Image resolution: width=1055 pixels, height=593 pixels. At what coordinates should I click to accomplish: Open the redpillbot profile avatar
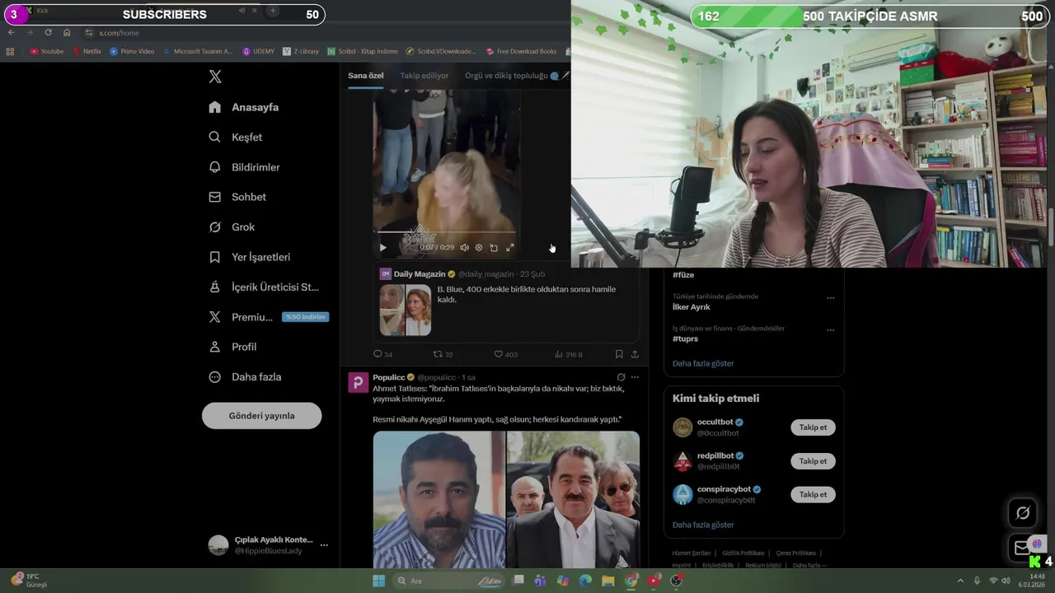682,461
